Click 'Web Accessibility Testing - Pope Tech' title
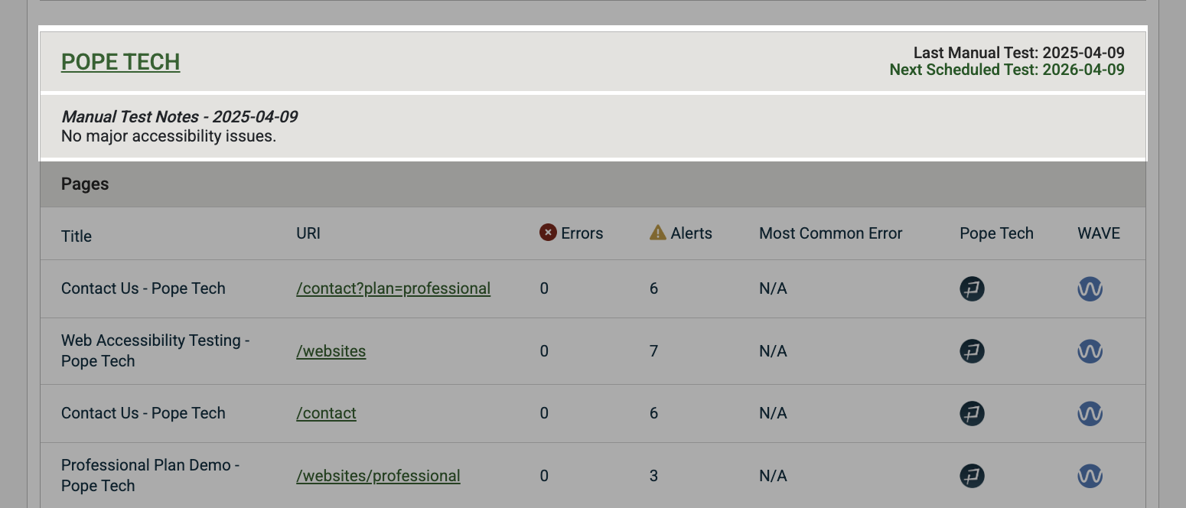This screenshot has width=1186, height=508. [x=156, y=350]
